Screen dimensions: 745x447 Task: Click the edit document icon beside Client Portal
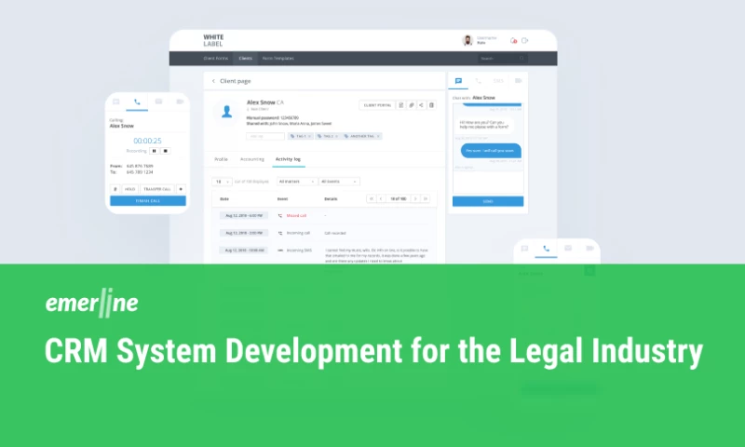401,105
